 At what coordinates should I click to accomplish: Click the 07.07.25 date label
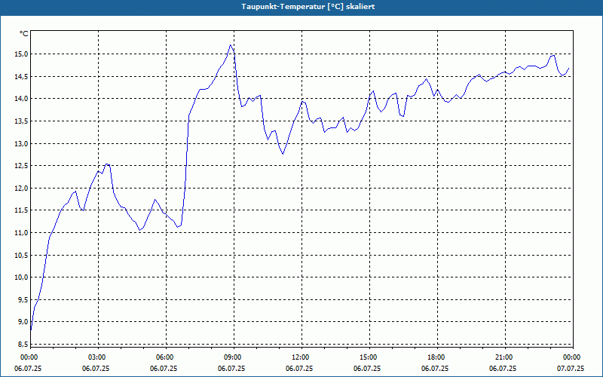(571, 368)
